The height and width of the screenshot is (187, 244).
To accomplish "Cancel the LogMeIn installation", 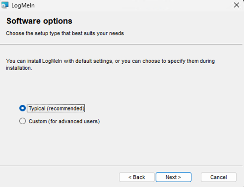I will [219, 177].
